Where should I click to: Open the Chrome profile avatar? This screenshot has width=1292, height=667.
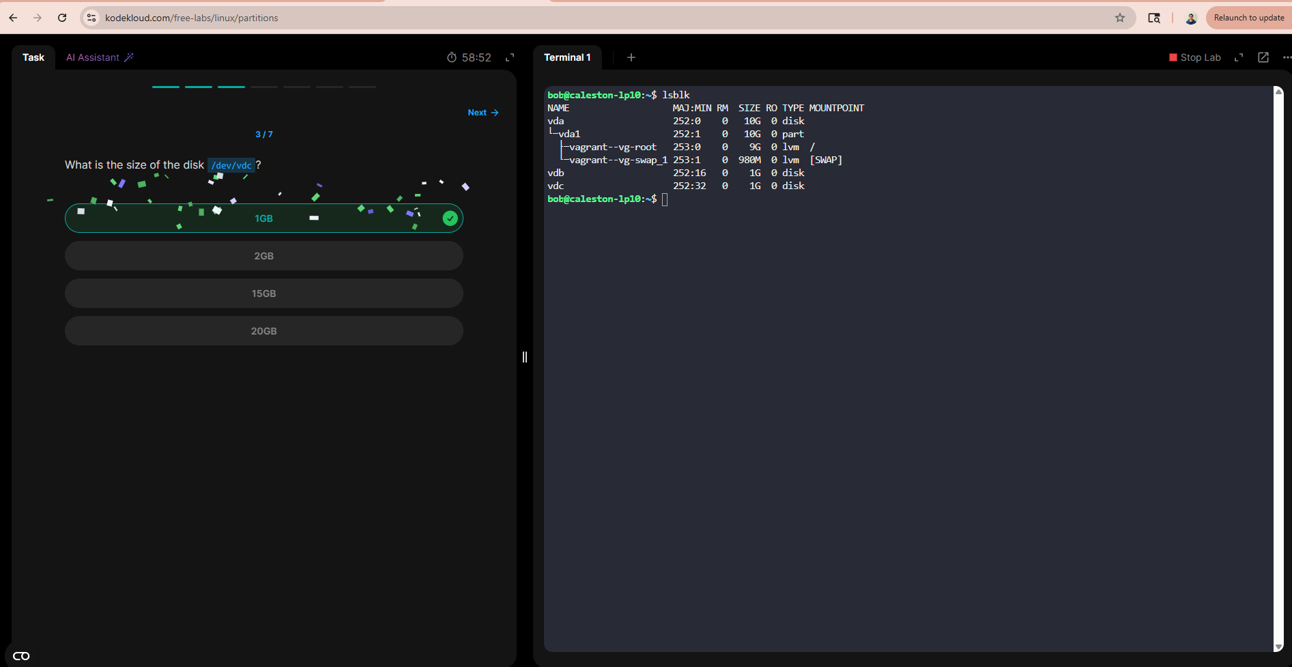[x=1191, y=18]
